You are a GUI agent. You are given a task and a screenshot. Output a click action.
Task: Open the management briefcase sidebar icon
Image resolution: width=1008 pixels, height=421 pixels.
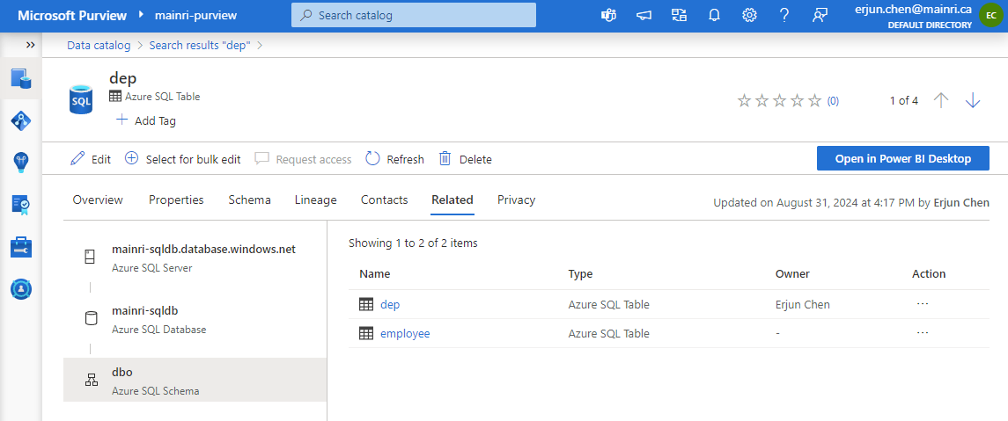pos(21,247)
